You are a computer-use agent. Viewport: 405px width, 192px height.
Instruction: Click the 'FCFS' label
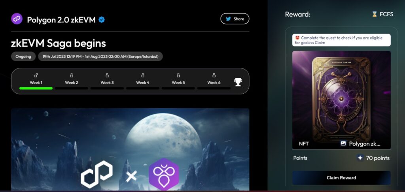386,14
